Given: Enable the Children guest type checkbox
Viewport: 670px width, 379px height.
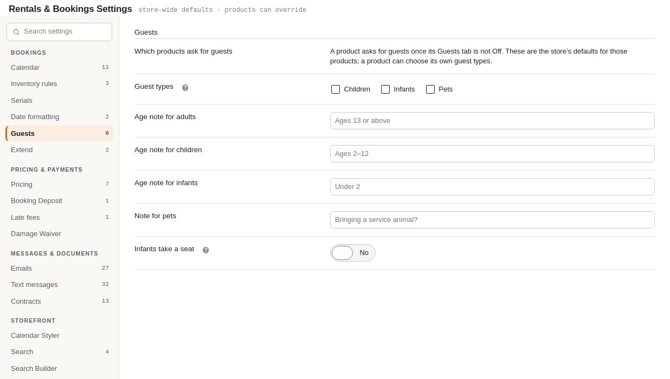Looking at the screenshot, I should point(336,89).
